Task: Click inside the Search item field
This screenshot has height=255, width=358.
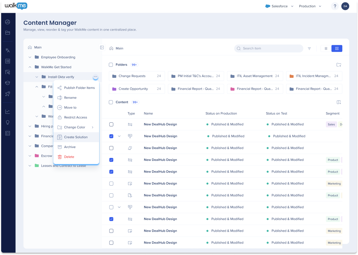Action: pos(268,48)
